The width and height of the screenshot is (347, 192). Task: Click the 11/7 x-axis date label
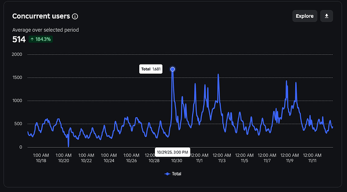click(x=267, y=160)
